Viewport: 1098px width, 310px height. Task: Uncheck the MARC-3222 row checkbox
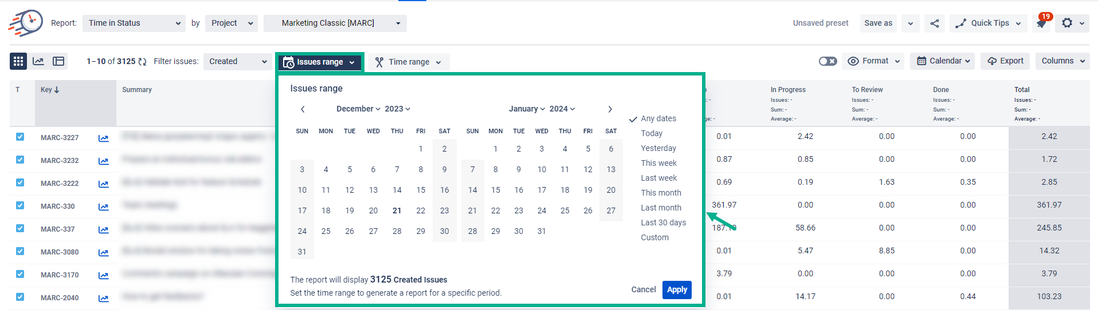20,182
